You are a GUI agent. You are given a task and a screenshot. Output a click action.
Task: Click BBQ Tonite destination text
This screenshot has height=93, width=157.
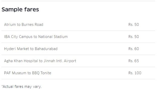[41, 73]
